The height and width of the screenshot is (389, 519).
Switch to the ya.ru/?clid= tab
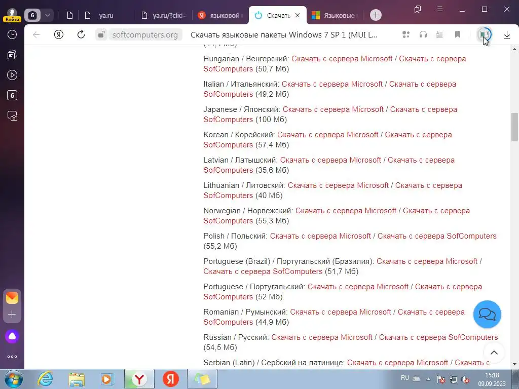(164, 15)
